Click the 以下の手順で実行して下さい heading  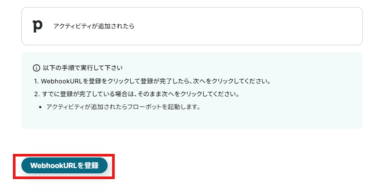click(83, 68)
